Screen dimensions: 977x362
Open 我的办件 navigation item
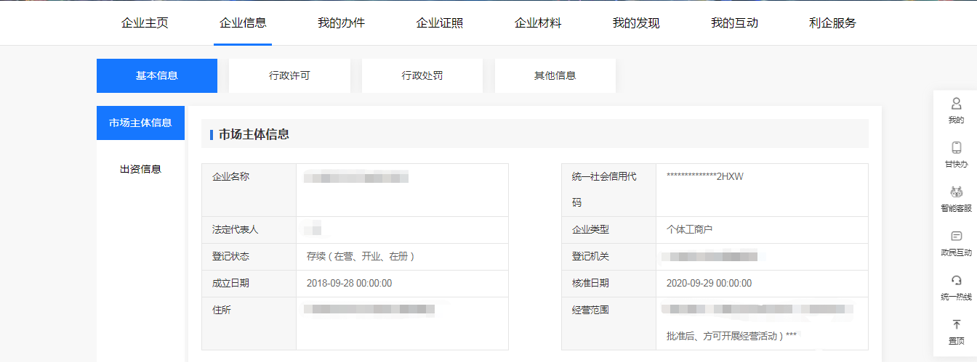pyautogui.click(x=341, y=23)
